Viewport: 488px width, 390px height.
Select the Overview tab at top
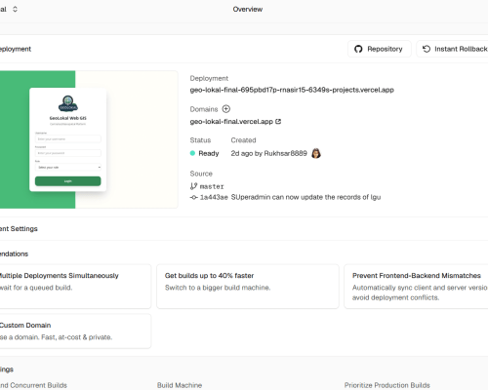[248, 9]
